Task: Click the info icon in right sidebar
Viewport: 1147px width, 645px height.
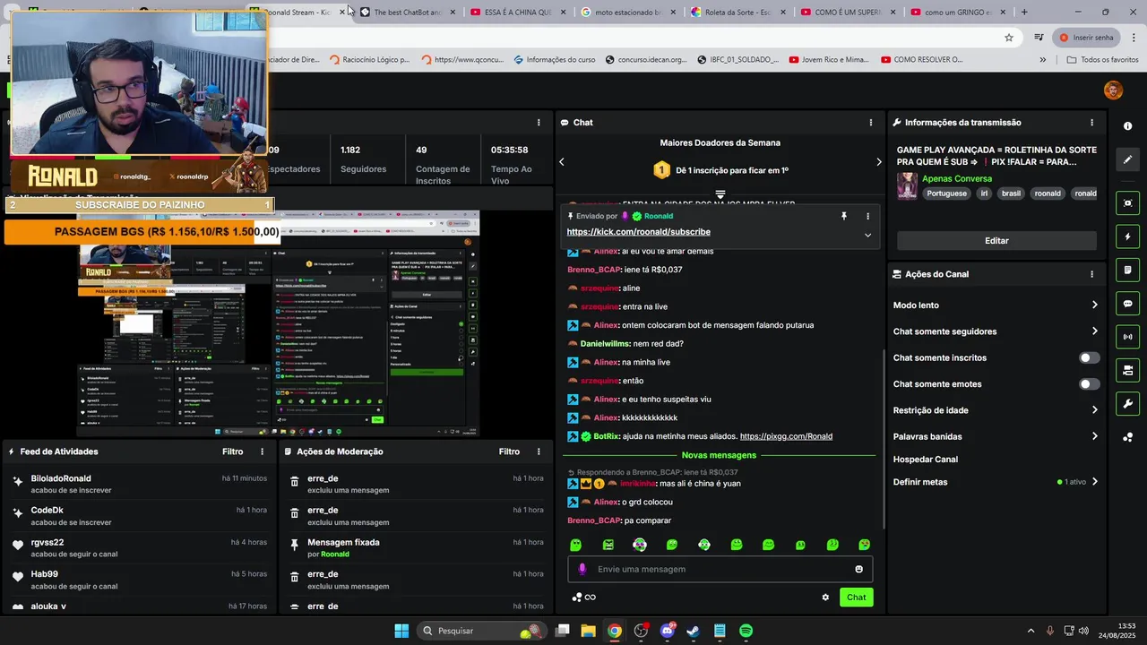Action: (x=1127, y=126)
